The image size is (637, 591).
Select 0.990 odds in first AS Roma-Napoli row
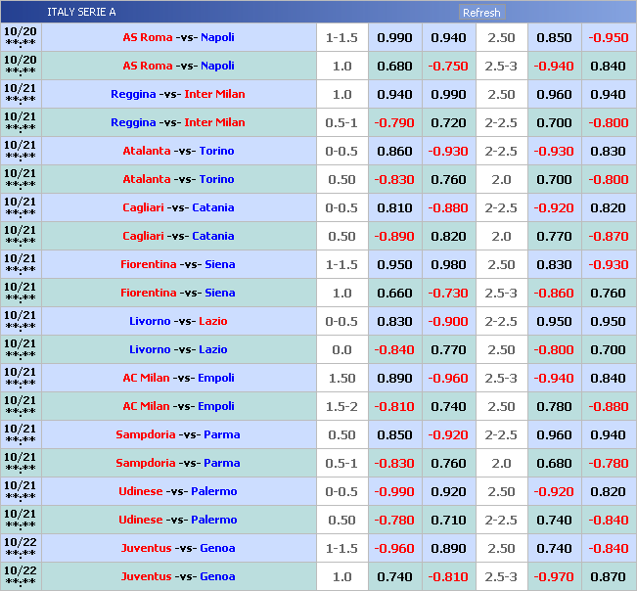click(394, 37)
